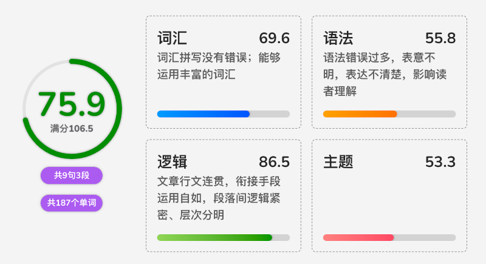The height and width of the screenshot is (264, 486).
Task: Select the 语法 score value 55.8
Action: 440,38
